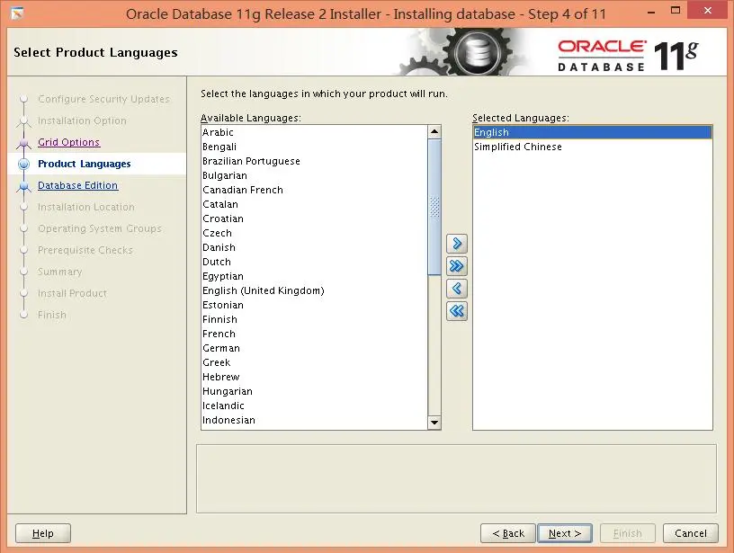Screen dimensions: 734x553
Task: Minimize the installer window
Action: [651, 11]
